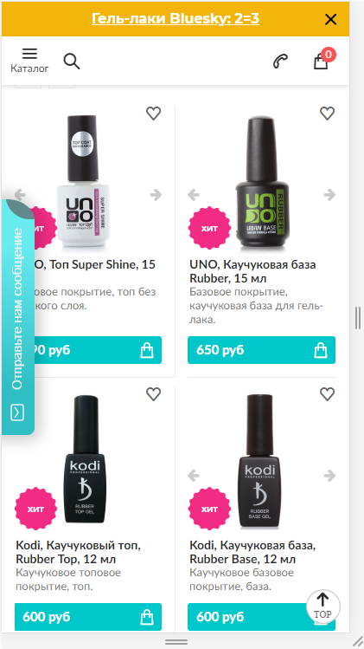Add UNO Rubber base to wishlist

pos(327,113)
